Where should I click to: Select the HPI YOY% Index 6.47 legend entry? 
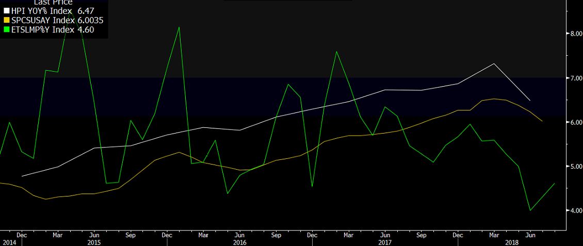[x=49, y=11]
